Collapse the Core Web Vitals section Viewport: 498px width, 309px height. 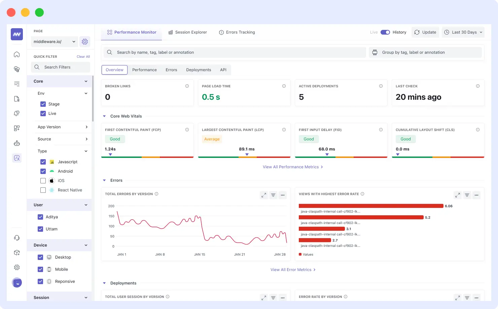click(x=104, y=116)
